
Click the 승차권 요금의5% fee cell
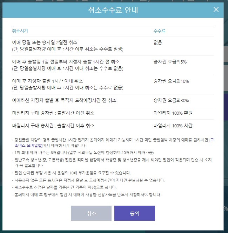tap(170, 62)
